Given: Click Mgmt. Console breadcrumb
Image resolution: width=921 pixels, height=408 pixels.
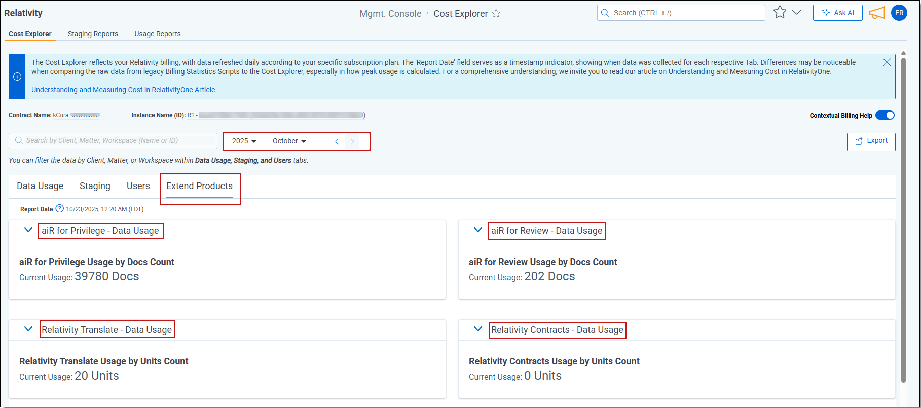Looking at the screenshot, I should (x=390, y=14).
